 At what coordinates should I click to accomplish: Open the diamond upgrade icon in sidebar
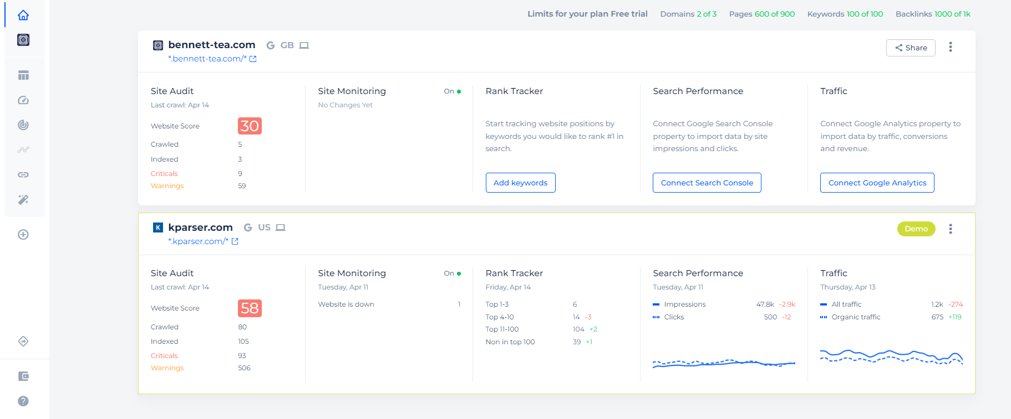pyautogui.click(x=23, y=342)
